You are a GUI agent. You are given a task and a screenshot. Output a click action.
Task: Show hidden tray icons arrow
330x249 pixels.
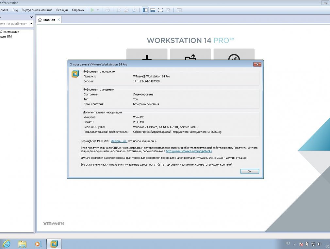point(295,244)
